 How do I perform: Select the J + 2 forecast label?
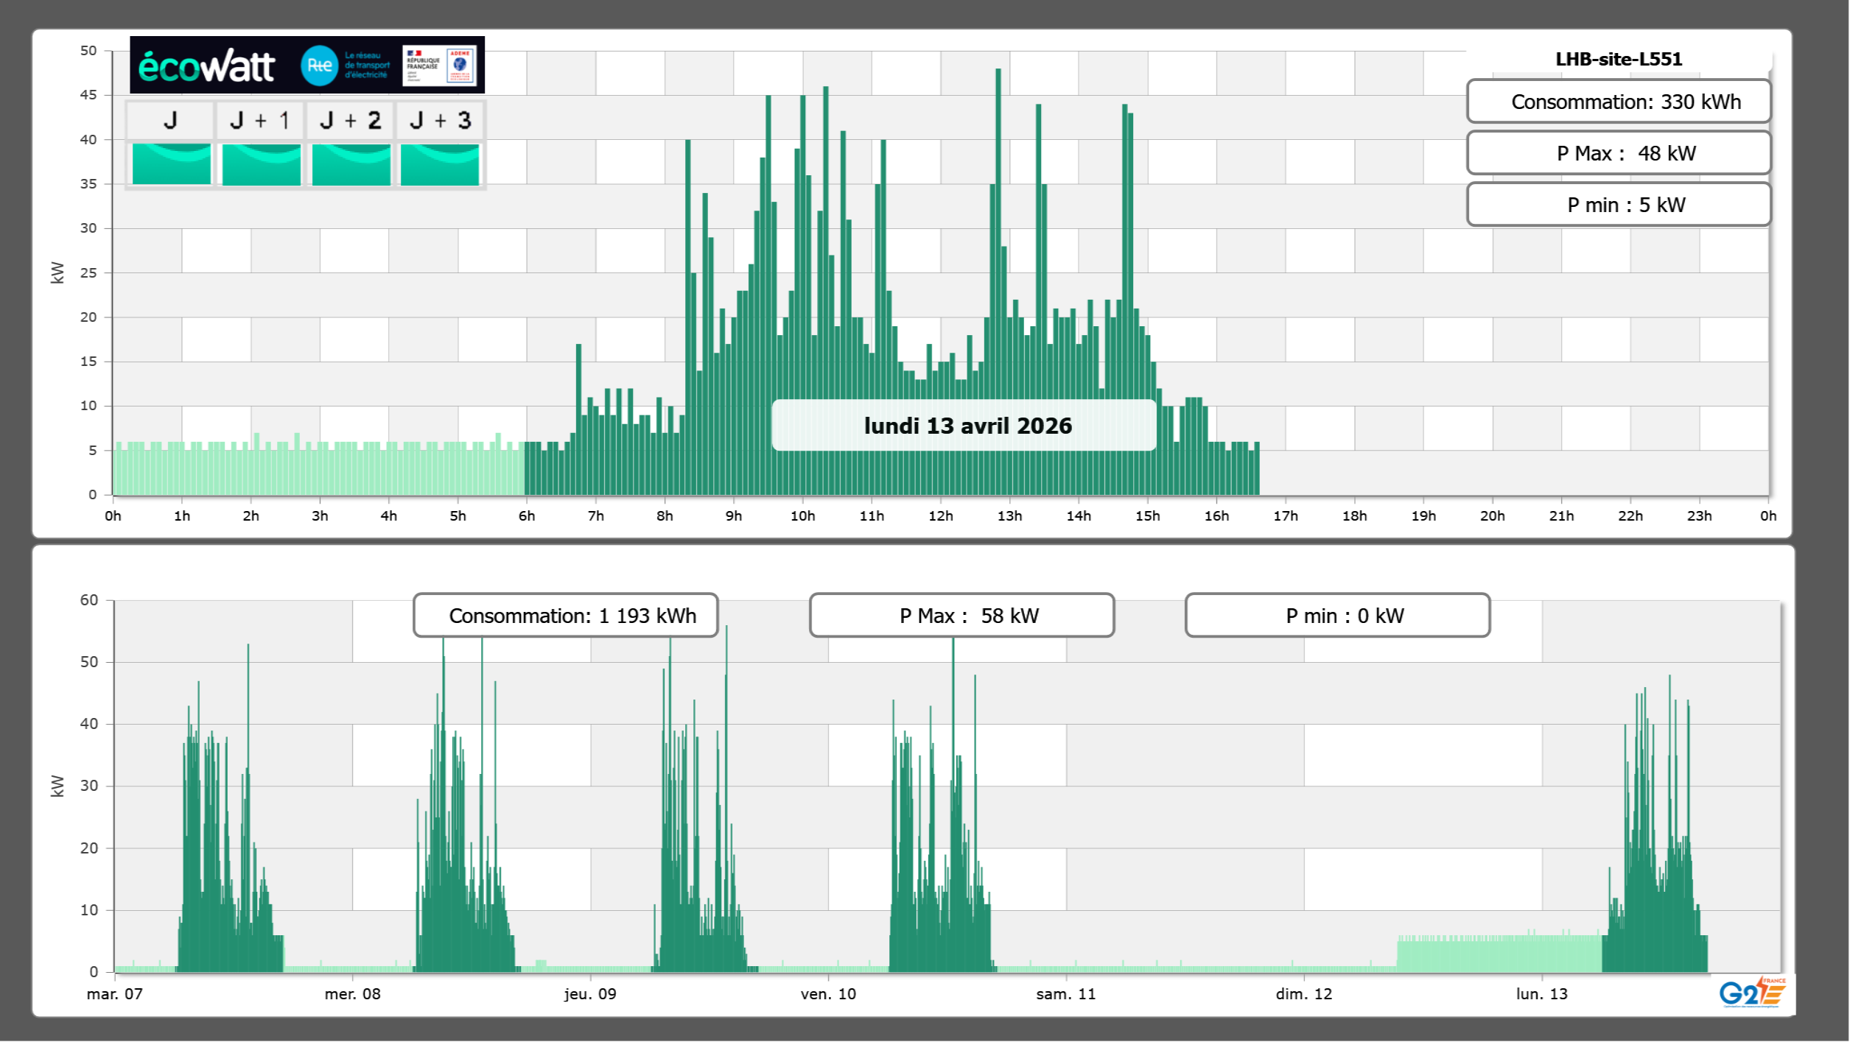click(x=351, y=120)
